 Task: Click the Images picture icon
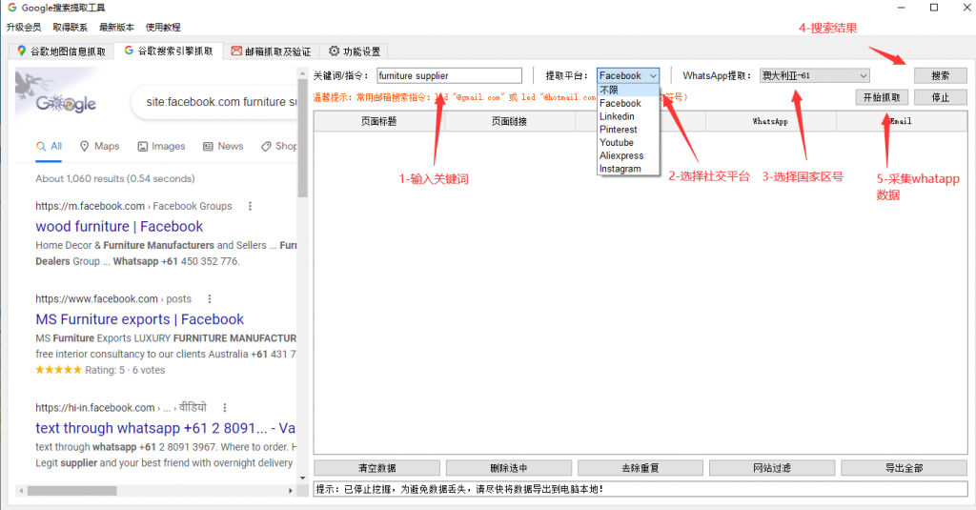pos(143,147)
